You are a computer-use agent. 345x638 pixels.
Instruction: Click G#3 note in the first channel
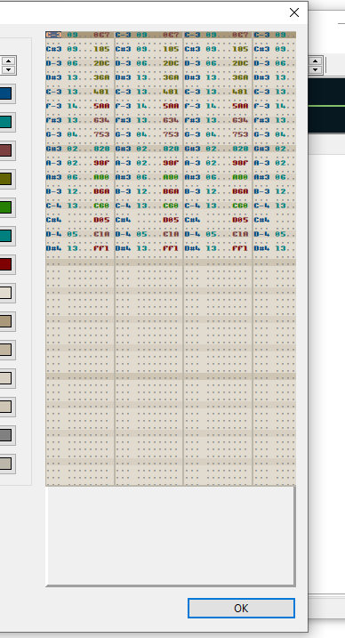[53, 149]
